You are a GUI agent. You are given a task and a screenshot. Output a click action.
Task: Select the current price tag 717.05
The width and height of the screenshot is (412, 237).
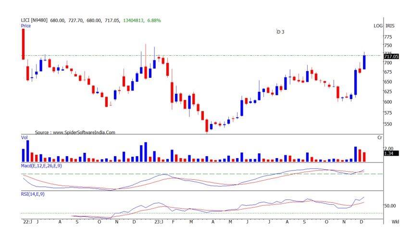(x=391, y=56)
